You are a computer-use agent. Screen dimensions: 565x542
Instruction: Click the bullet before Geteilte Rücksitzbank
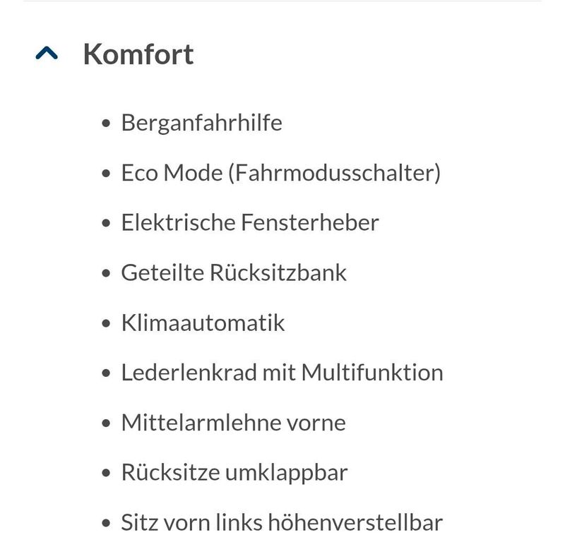coord(106,273)
